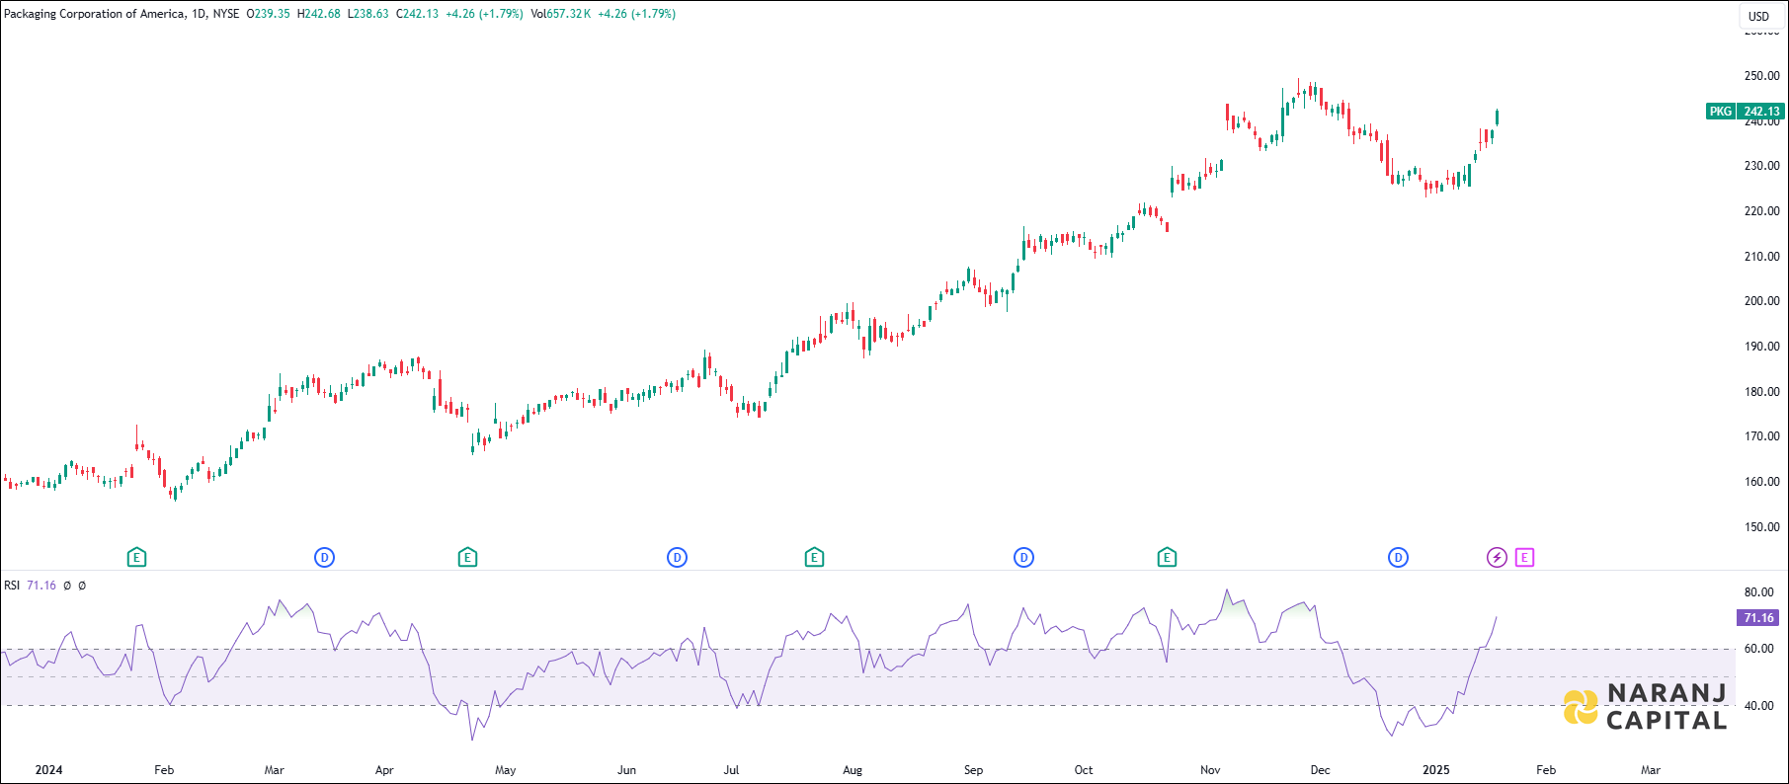Click the 2024 year label on time axis

coord(48,770)
